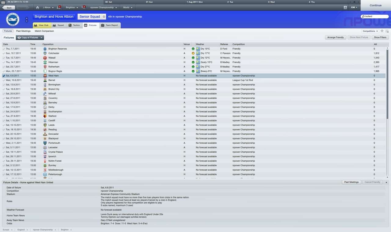Click the green pitch condition dot for Rotherham
Viewport: 391px width, 232px height.
tap(193, 67)
